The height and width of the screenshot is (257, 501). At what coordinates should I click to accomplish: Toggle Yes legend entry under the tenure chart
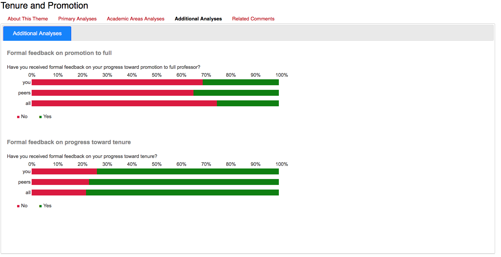point(45,206)
